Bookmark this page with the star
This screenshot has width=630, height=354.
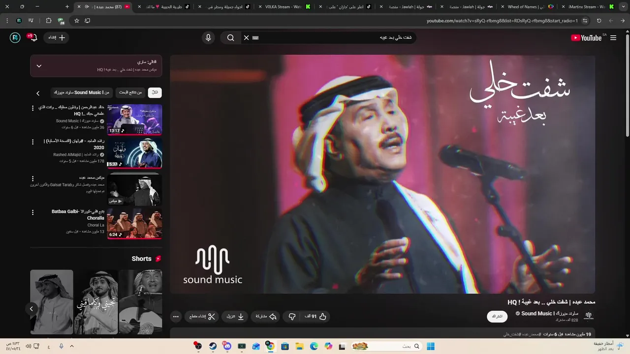pos(77,21)
